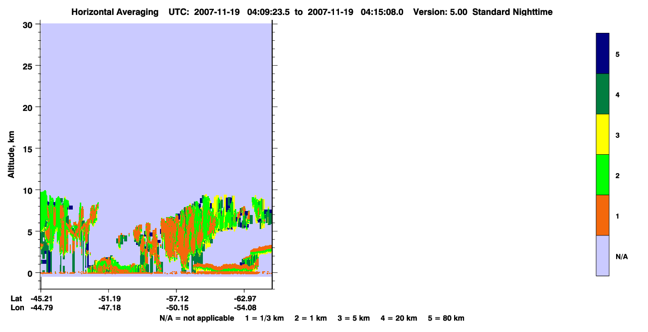The image size is (648, 332).
Task: Click the yellow color bar segment 3
Action: (x=603, y=134)
